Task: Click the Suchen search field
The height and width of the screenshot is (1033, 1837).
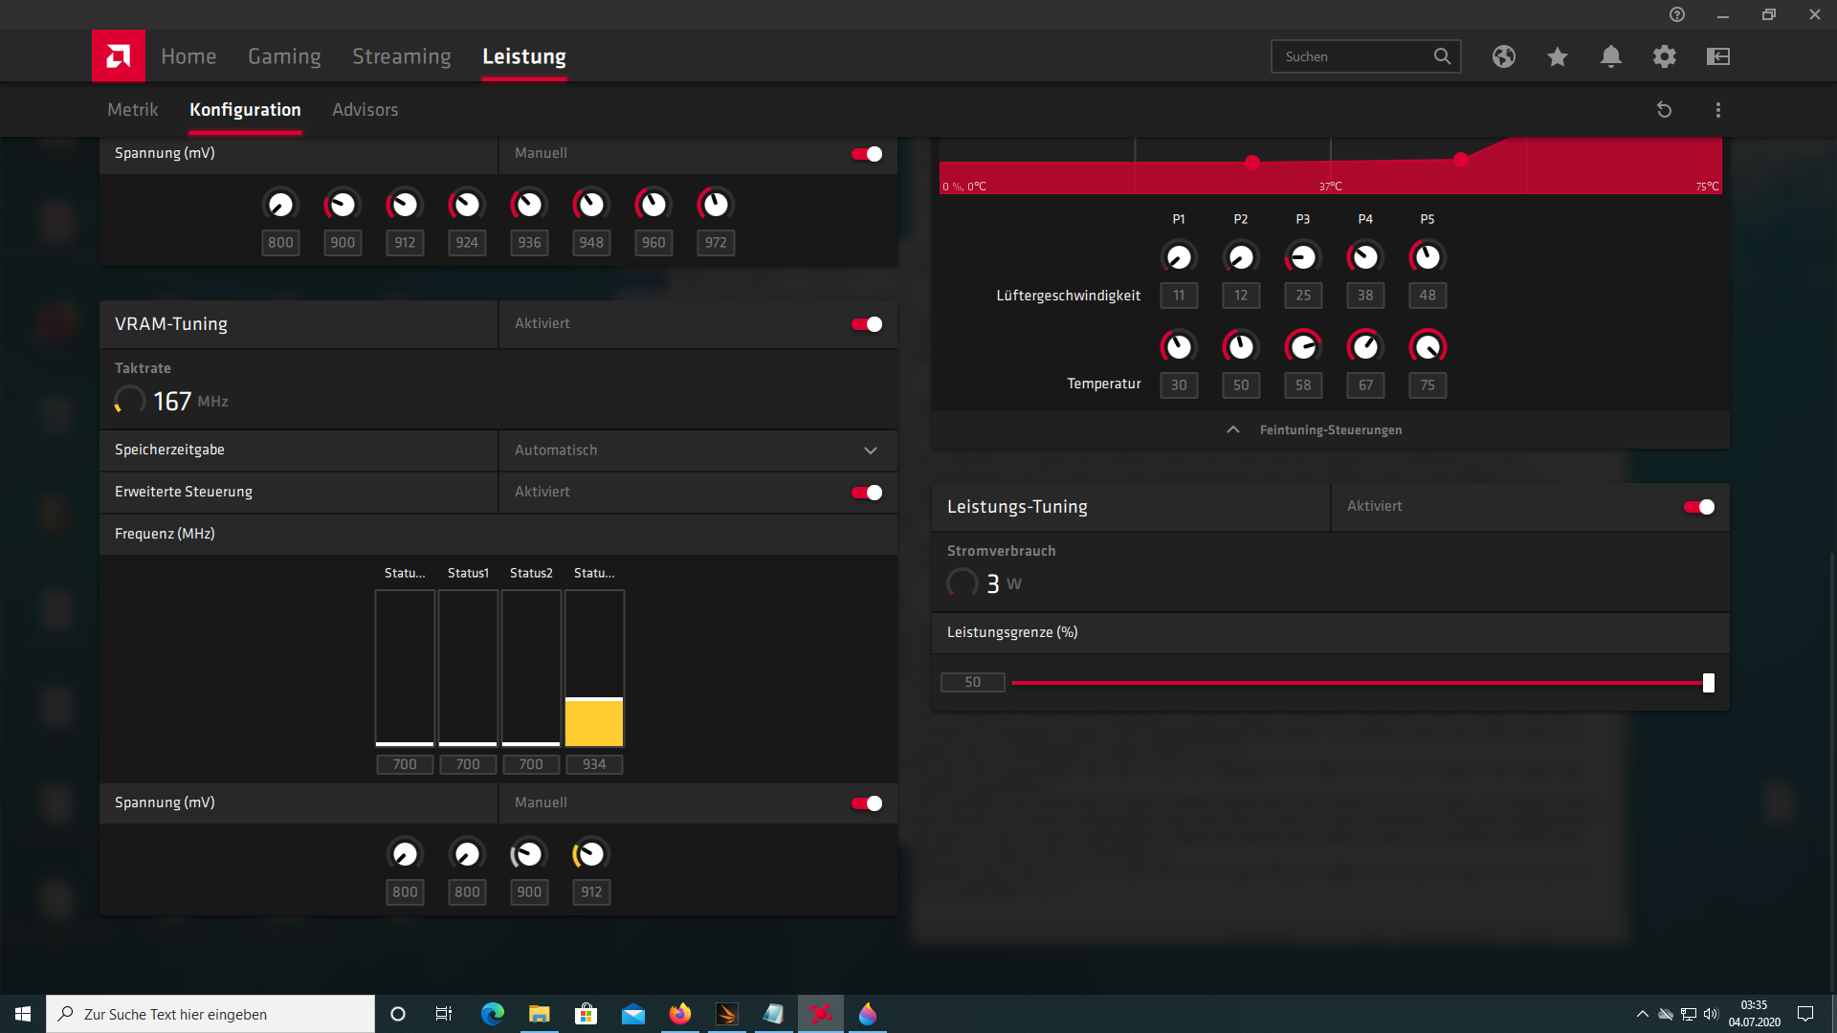Action: 1354,56
